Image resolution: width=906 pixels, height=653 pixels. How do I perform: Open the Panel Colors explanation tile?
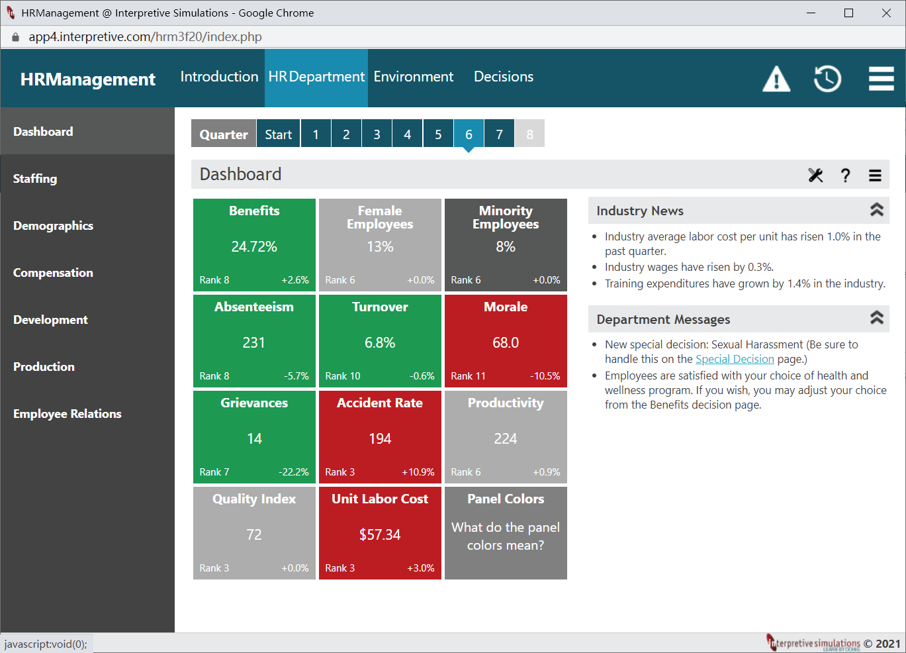pos(506,533)
